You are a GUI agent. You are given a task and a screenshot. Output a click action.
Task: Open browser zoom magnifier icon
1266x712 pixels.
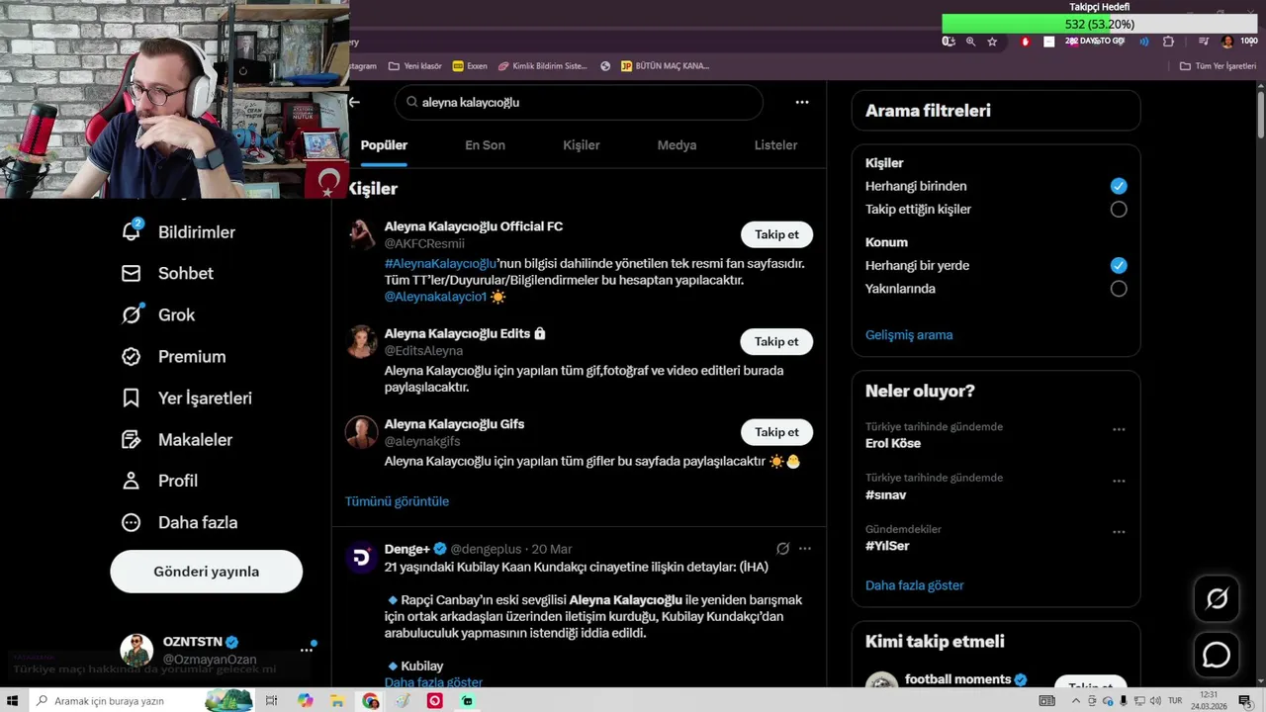(x=970, y=42)
